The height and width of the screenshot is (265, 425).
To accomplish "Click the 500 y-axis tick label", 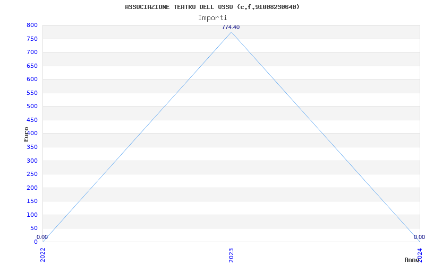I will click(x=32, y=107).
